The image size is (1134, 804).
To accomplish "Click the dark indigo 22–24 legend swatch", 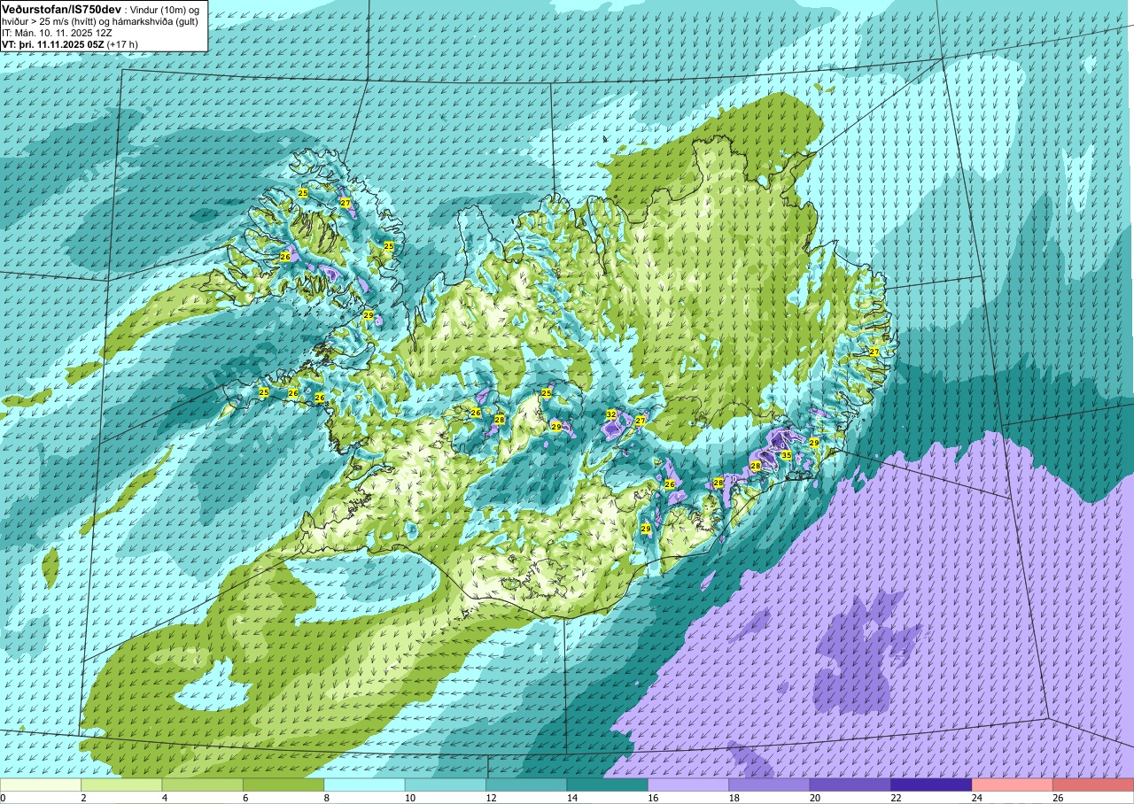I will [932, 785].
